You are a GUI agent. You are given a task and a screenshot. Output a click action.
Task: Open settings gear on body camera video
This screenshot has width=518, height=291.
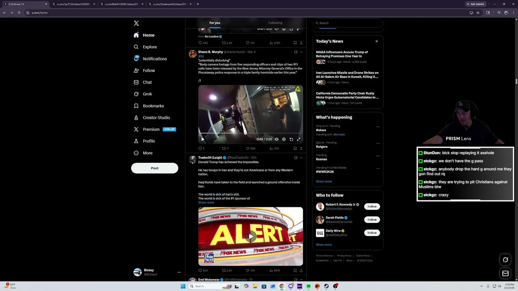point(284,139)
